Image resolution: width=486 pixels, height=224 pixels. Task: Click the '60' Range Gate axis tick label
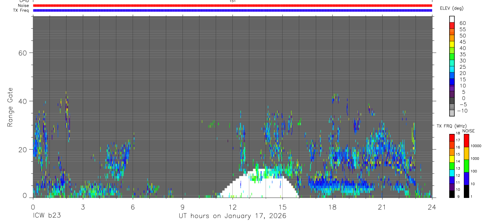click(23, 53)
